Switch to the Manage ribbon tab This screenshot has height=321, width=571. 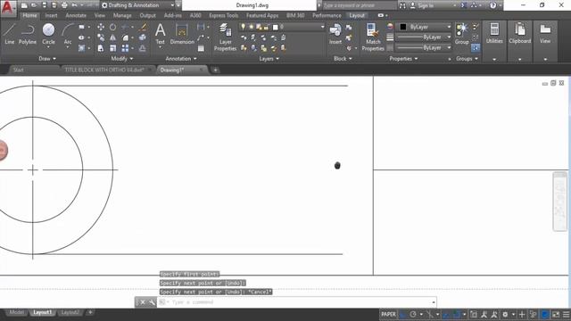[122, 16]
